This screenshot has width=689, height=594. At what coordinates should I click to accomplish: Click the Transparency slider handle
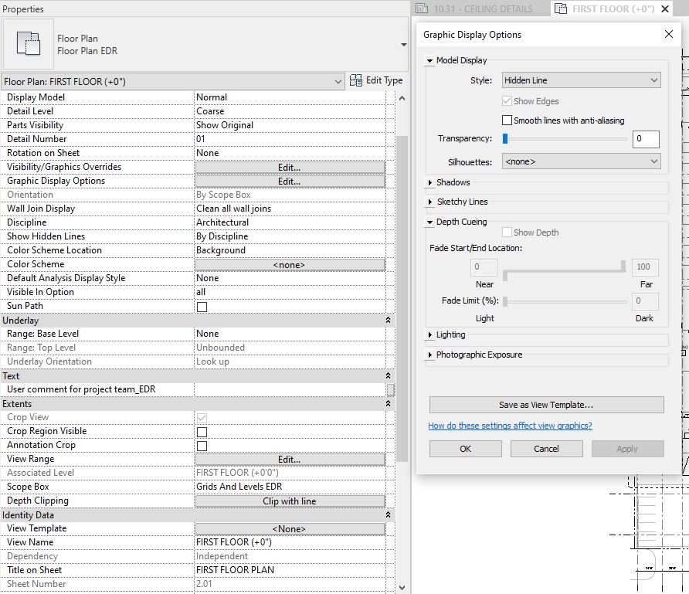(x=505, y=139)
